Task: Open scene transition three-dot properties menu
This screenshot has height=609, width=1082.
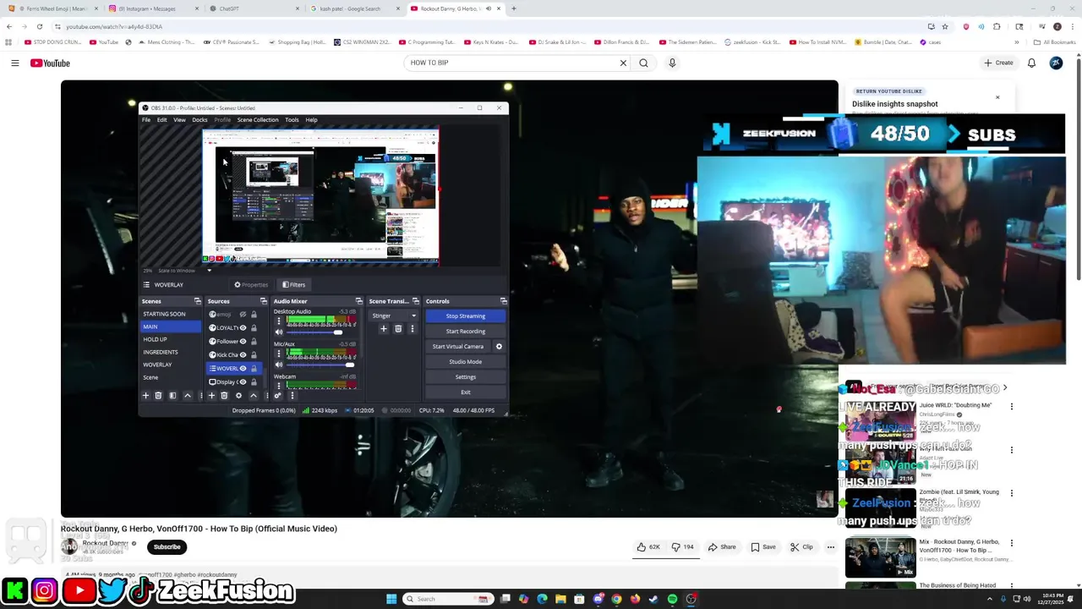Action: 413,328
